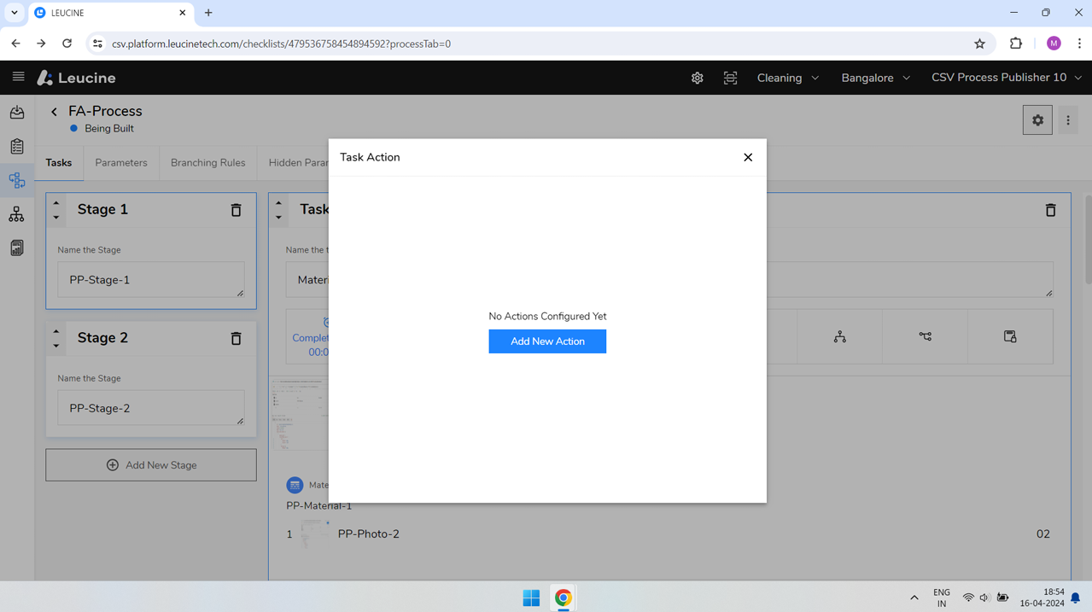Open the inbox jobs icon in sidebar
The image size is (1092, 612).
coord(17,112)
